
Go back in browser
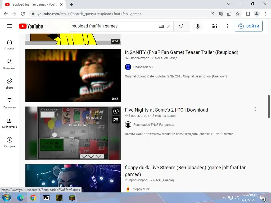[x=6, y=14]
